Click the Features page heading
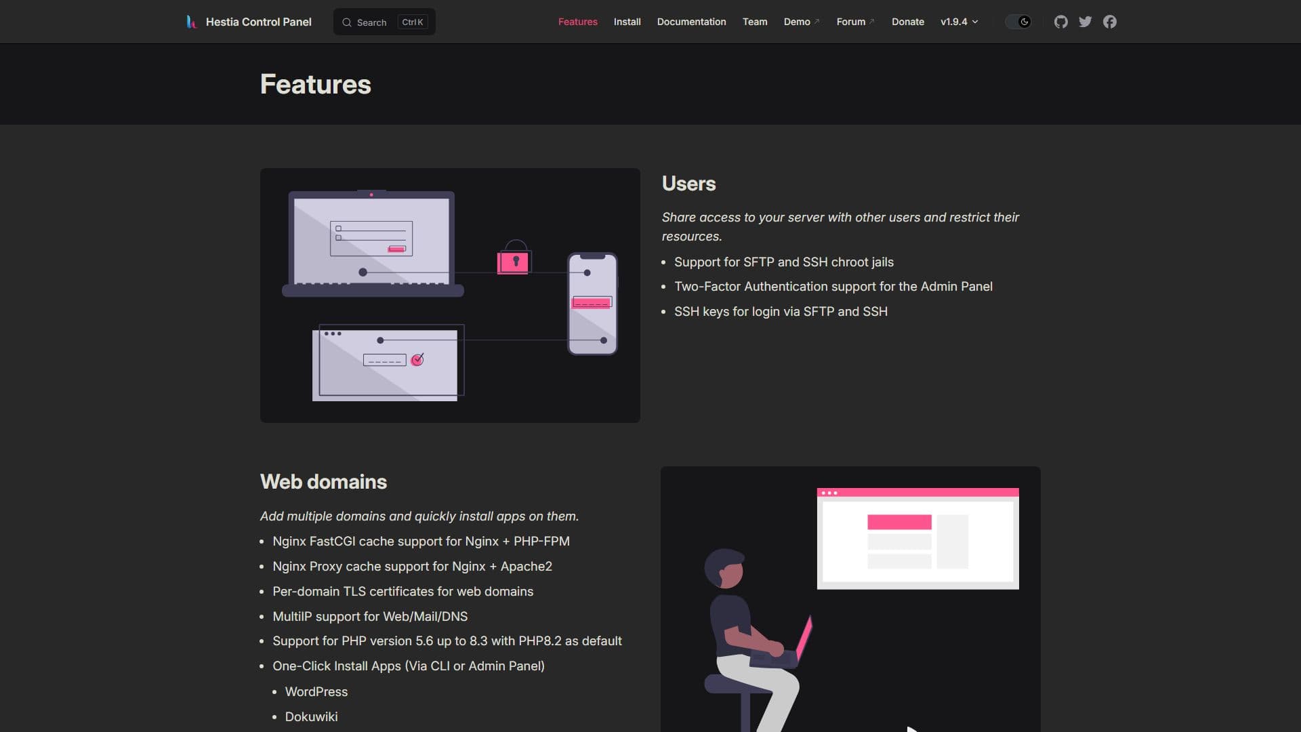 pyautogui.click(x=315, y=84)
